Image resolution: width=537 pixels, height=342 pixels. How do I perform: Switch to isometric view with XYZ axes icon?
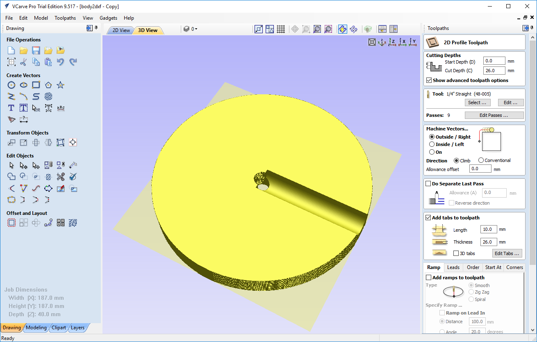382,42
